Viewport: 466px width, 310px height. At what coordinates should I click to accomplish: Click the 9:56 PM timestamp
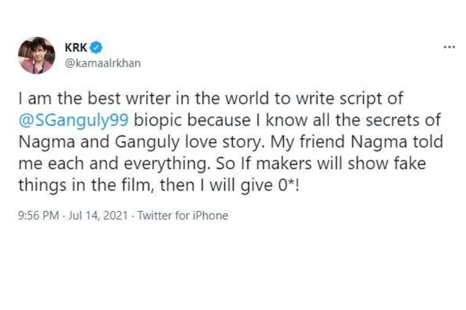click(x=38, y=215)
